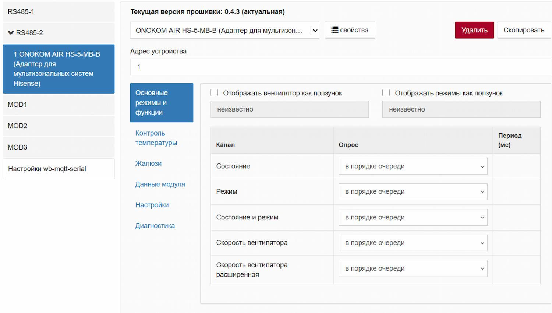Click the Скопировать button
552x313 pixels.
click(523, 30)
